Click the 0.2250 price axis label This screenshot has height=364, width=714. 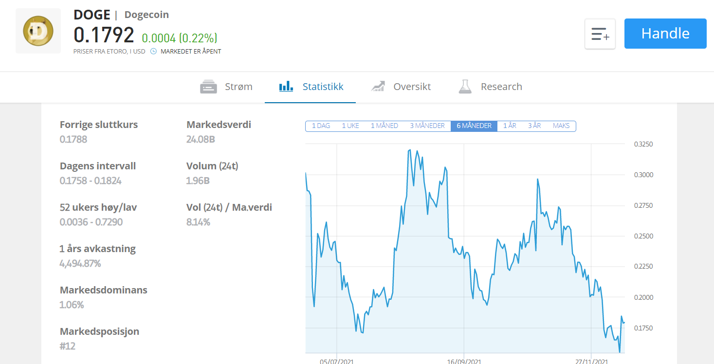(643, 267)
